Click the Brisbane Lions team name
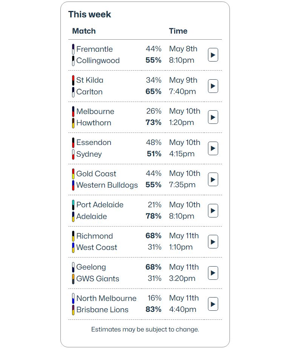The width and height of the screenshot is (291, 350). point(102,310)
